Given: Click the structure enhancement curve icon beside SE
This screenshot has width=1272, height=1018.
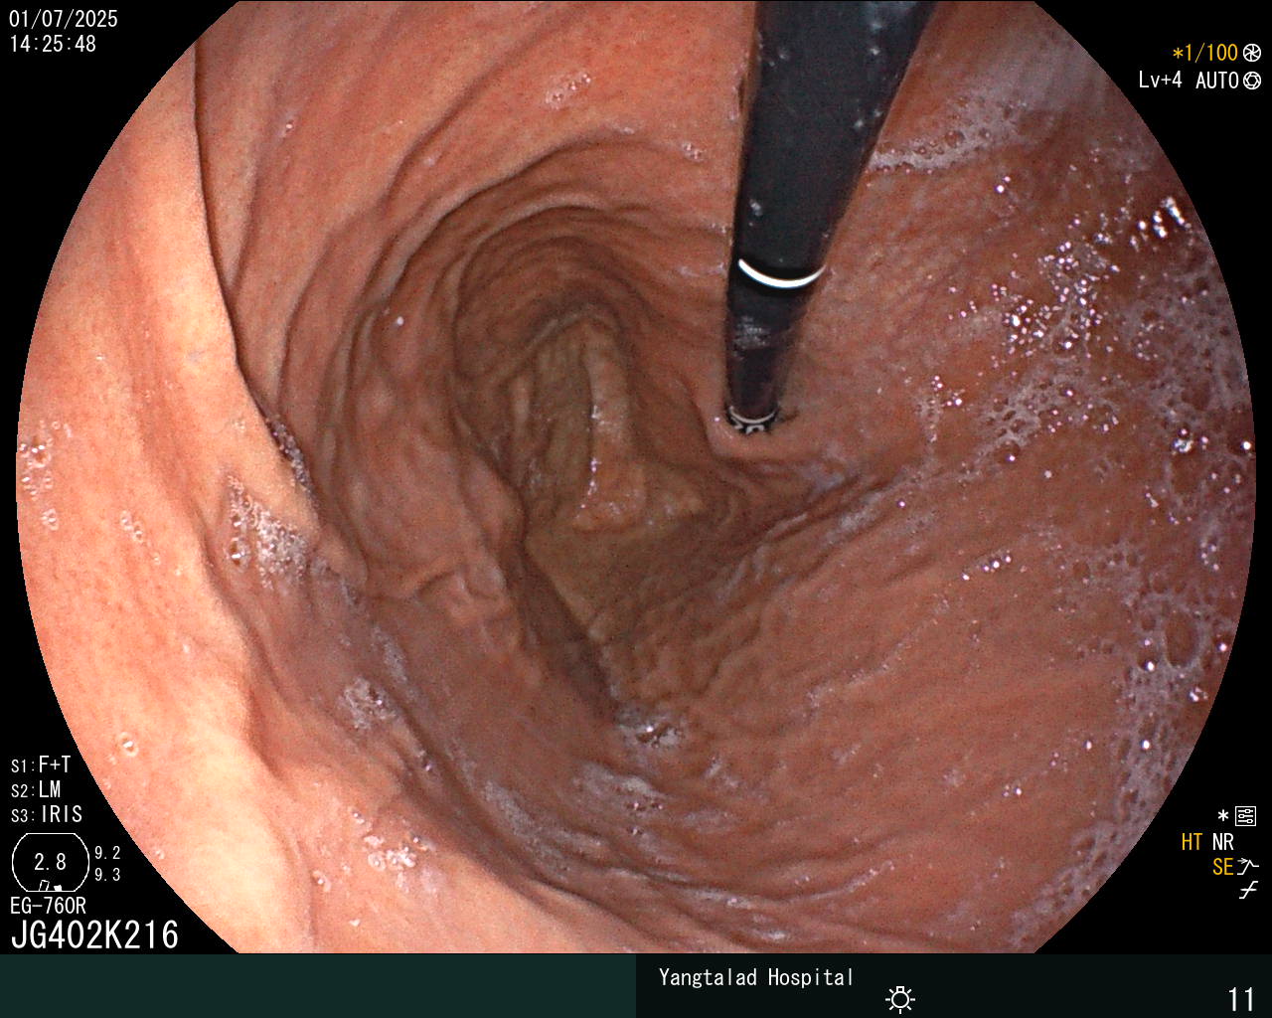Looking at the screenshot, I should 1248,867.
